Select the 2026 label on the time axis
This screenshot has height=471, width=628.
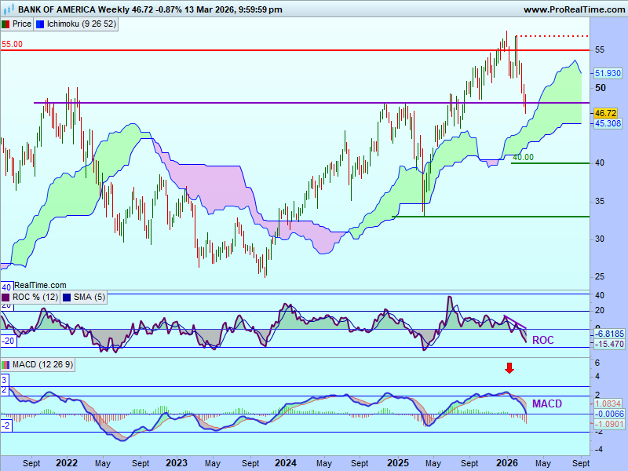(507, 463)
